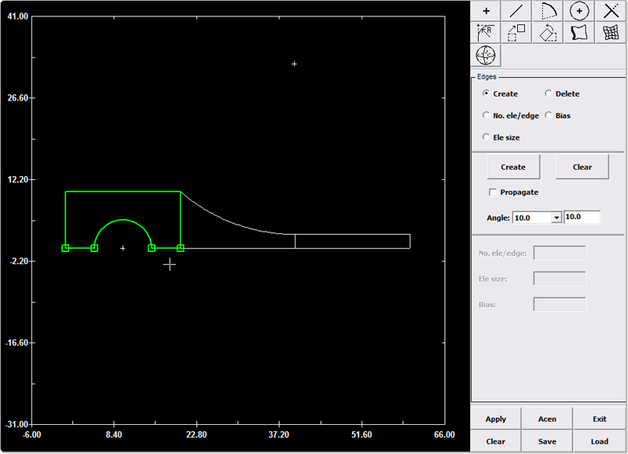Select the point creation tool

point(486,11)
